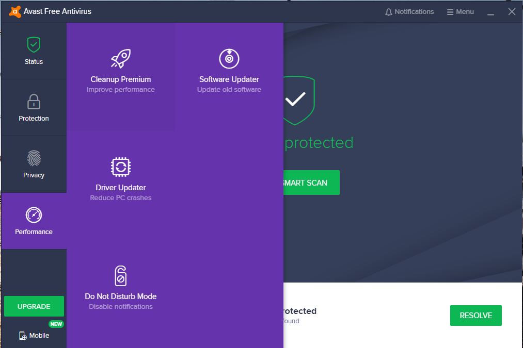The image size is (523, 348).
Task: Click 'Reduce PC crashes' subtitle text
Action: [121, 198]
